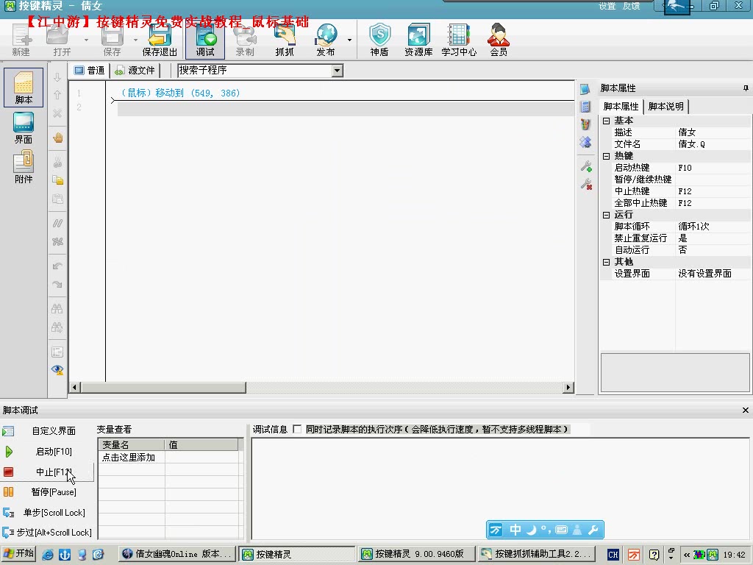This screenshot has width=753, height=565.
Task: Open the 脚本说明 script description tab
Action: [x=665, y=105]
